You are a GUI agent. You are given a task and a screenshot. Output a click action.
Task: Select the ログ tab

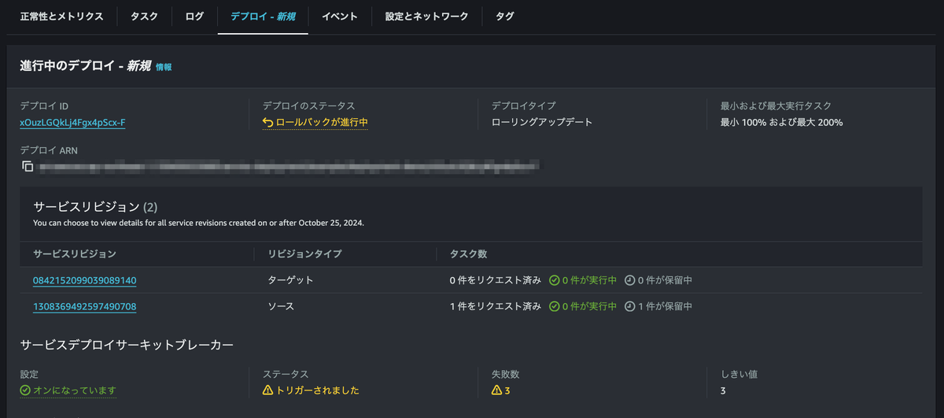[194, 17]
